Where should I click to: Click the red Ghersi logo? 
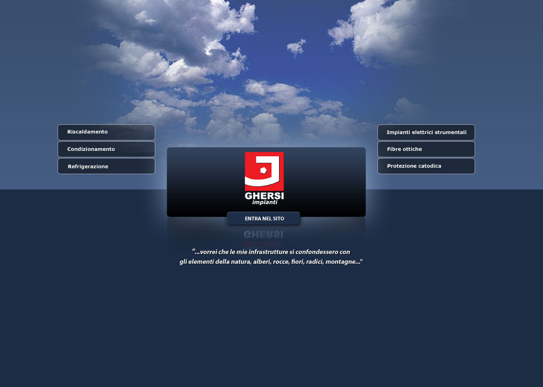point(264,172)
